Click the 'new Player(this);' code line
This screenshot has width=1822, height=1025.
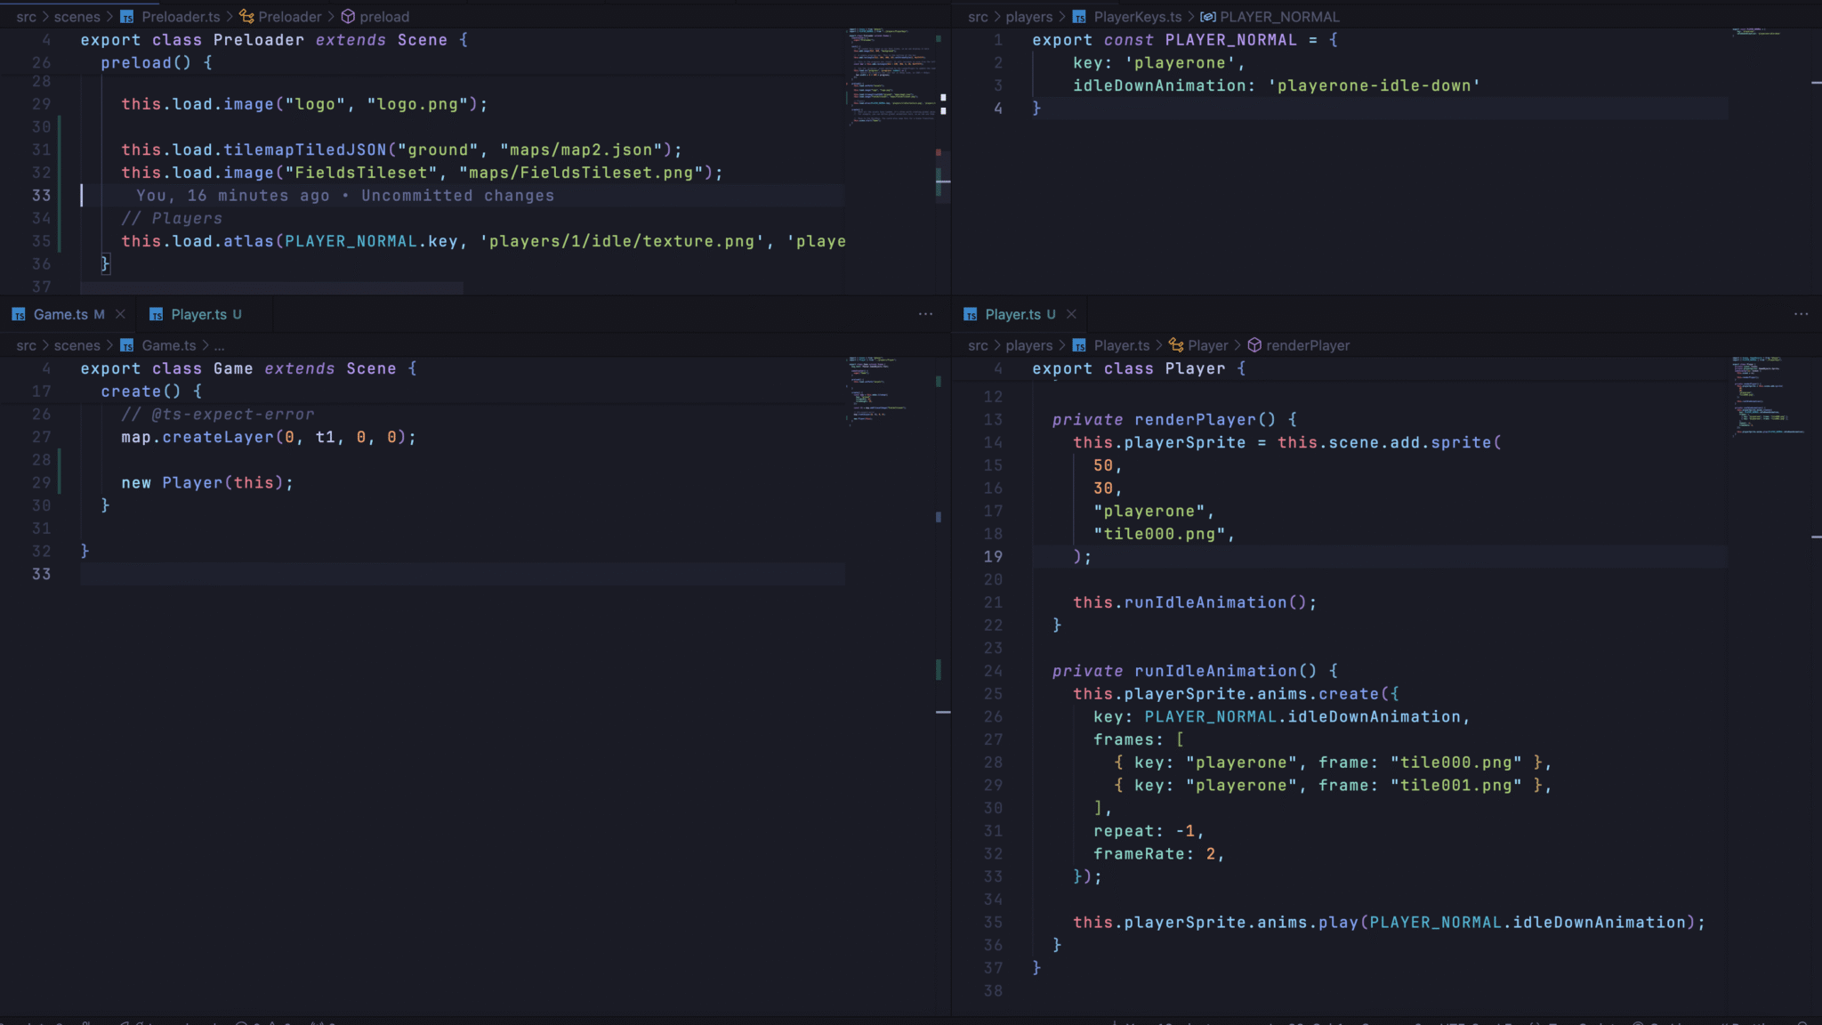[207, 482]
